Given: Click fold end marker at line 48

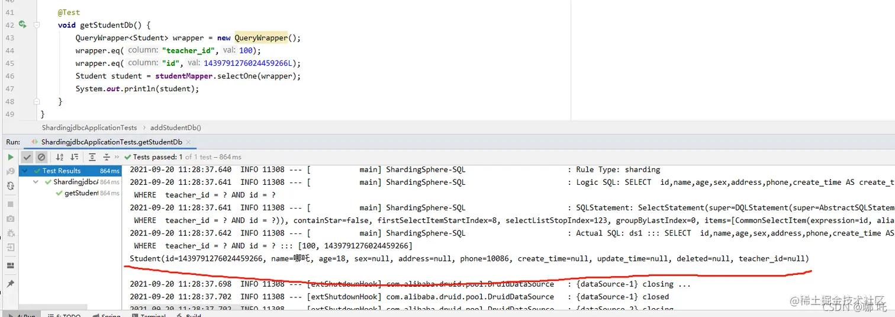Looking at the screenshot, I should click(x=37, y=101).
